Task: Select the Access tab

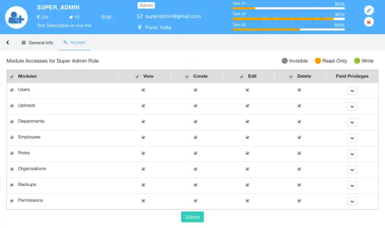Action: click(x=74, y=42)
